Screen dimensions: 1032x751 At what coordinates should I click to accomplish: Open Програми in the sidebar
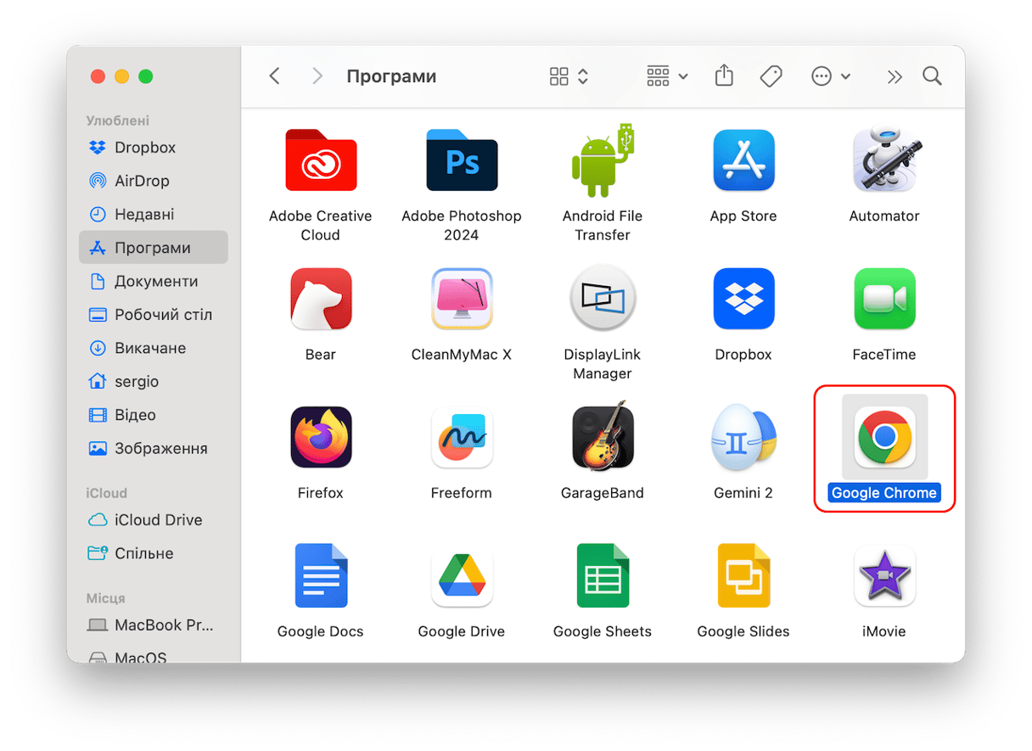[x=153, y=248]
